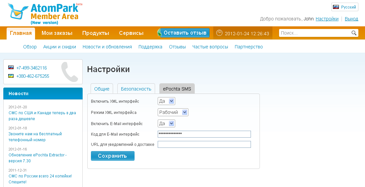
Task: Expand the 'Режим XML интерфейса' dropdown
Action: pyautogui.click(x=173, y=112)
